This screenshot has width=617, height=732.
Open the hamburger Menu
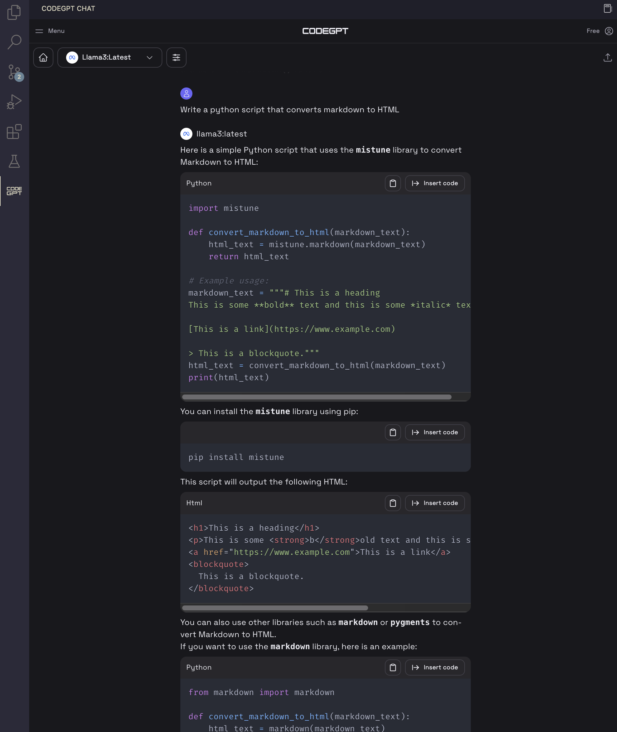(x=50, y=31)
